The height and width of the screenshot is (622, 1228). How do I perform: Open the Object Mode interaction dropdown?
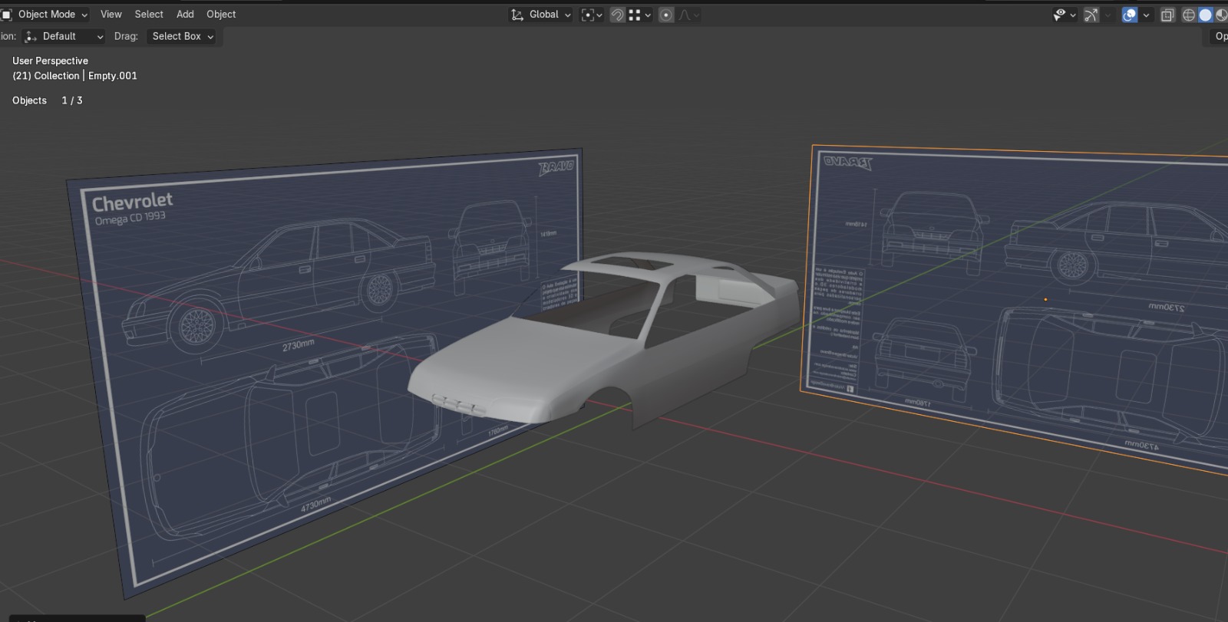pyautogui.click(x=45, y=15)
